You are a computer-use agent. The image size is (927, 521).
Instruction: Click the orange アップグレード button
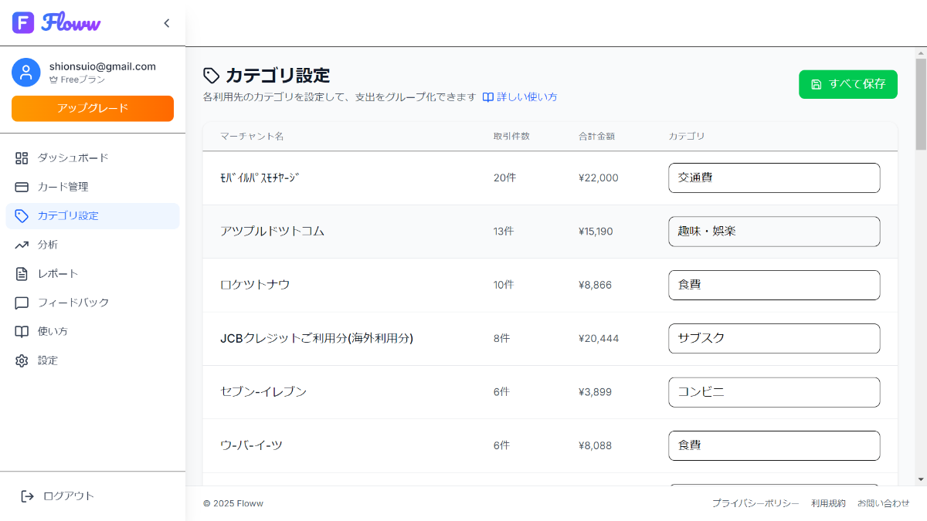click(x=93, y=108)
